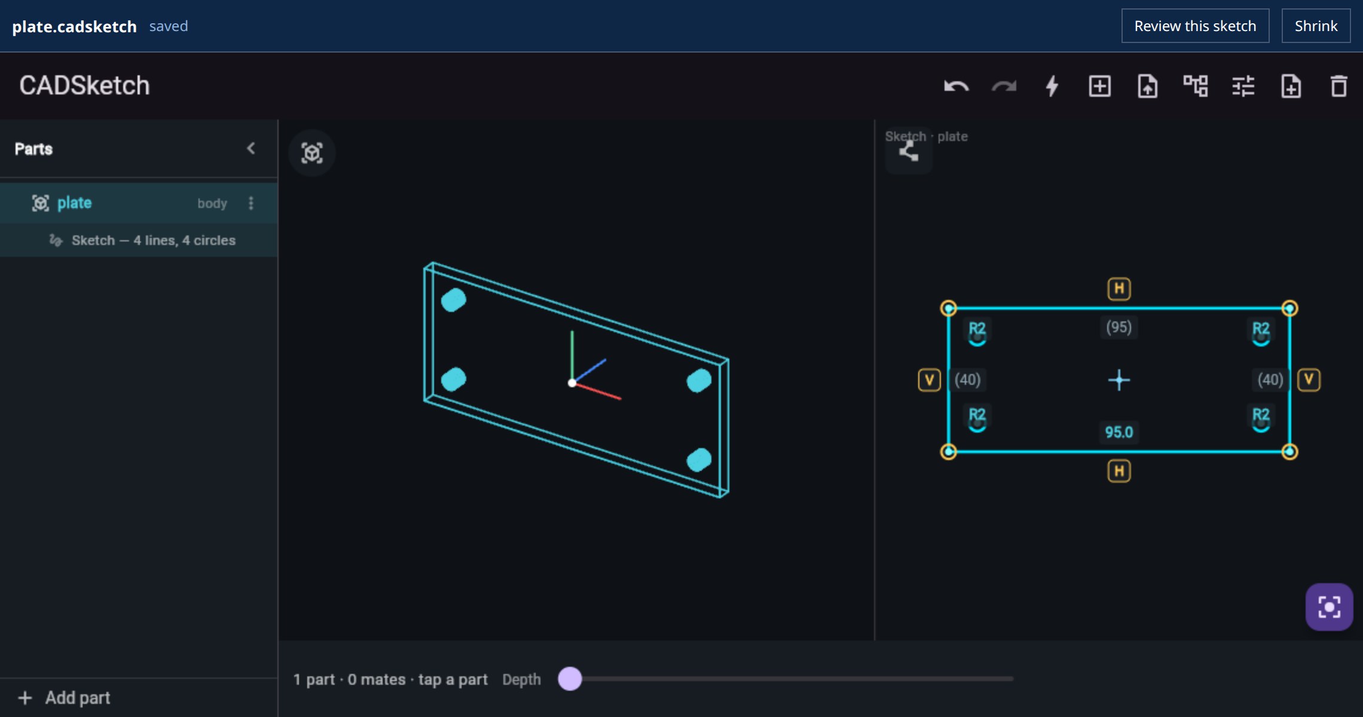Click the trash delete icon

pyautogui.click(x=1339, y=86)
